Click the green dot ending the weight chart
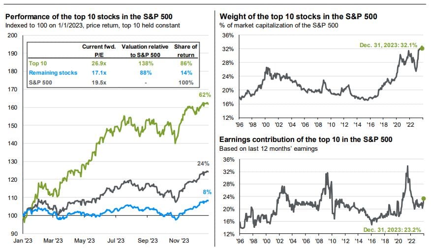 click(x=422, y=48)
